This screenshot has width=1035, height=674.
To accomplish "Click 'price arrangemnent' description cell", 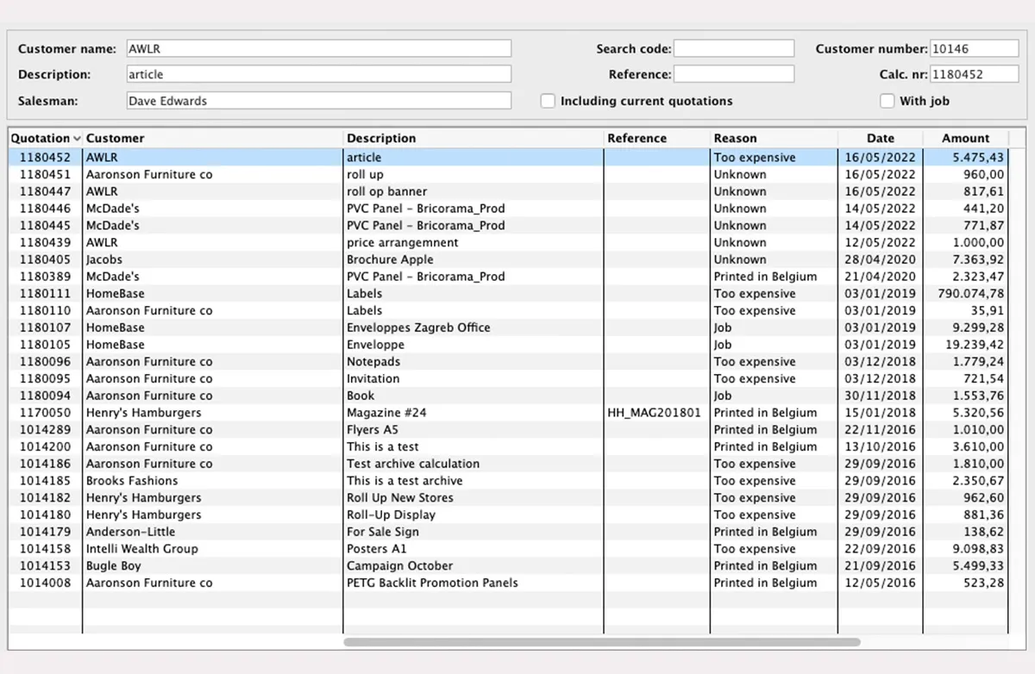I will 474,242.
